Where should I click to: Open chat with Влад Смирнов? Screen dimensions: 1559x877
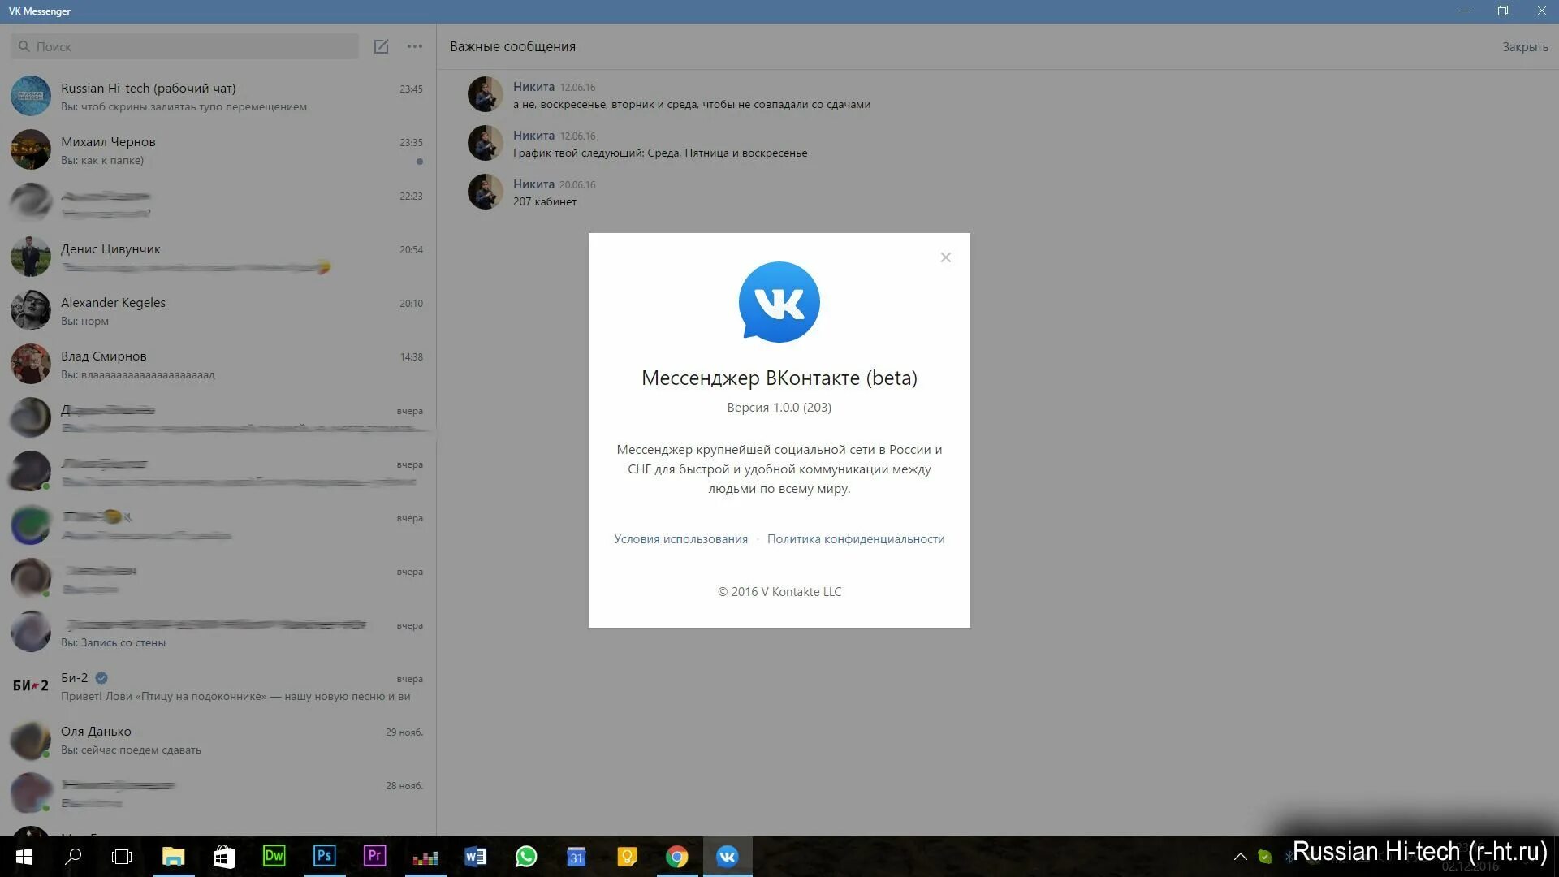click(218, 364)
